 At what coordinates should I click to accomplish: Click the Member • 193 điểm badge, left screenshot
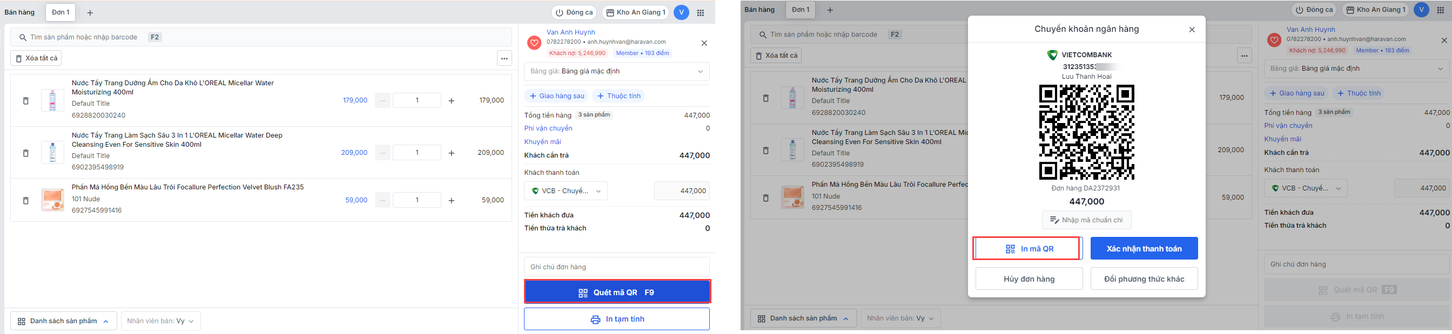coord(642,53)
